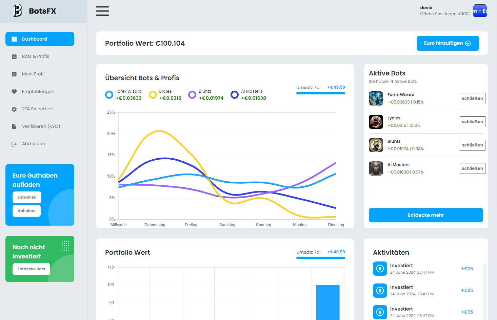Click the 2FA Sicherheit gear icon
Viewport: 497px width, 320px height.
pyautogui.click(x=14, y=109)
